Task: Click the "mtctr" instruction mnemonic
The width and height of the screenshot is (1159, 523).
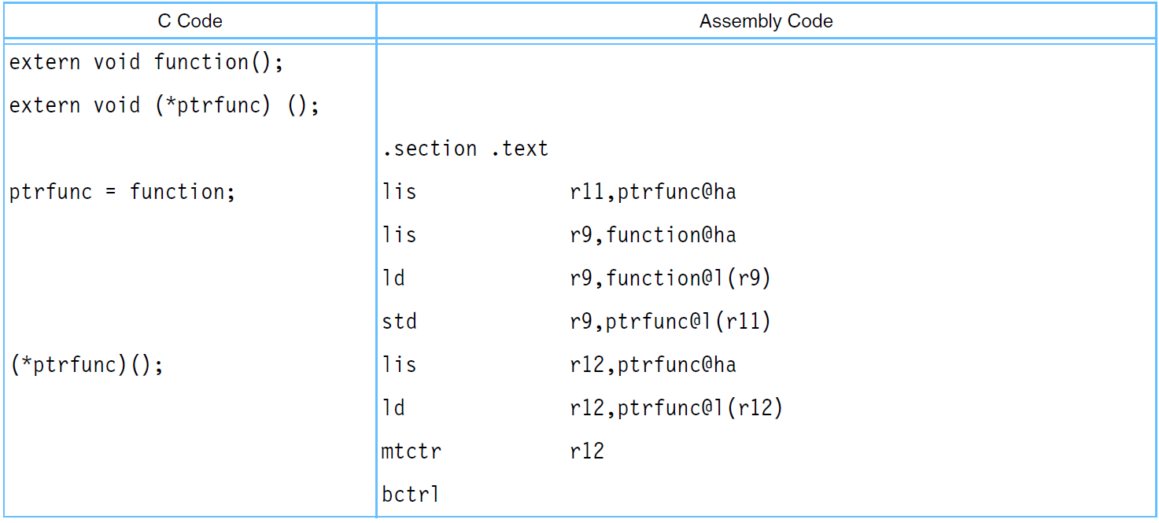Action: [411, 451]
